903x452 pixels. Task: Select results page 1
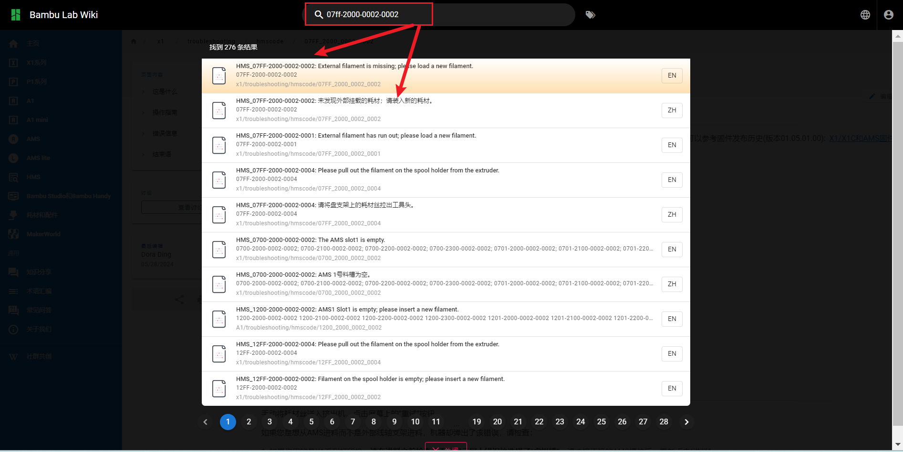pyautogui.click(x=228, y=422)
